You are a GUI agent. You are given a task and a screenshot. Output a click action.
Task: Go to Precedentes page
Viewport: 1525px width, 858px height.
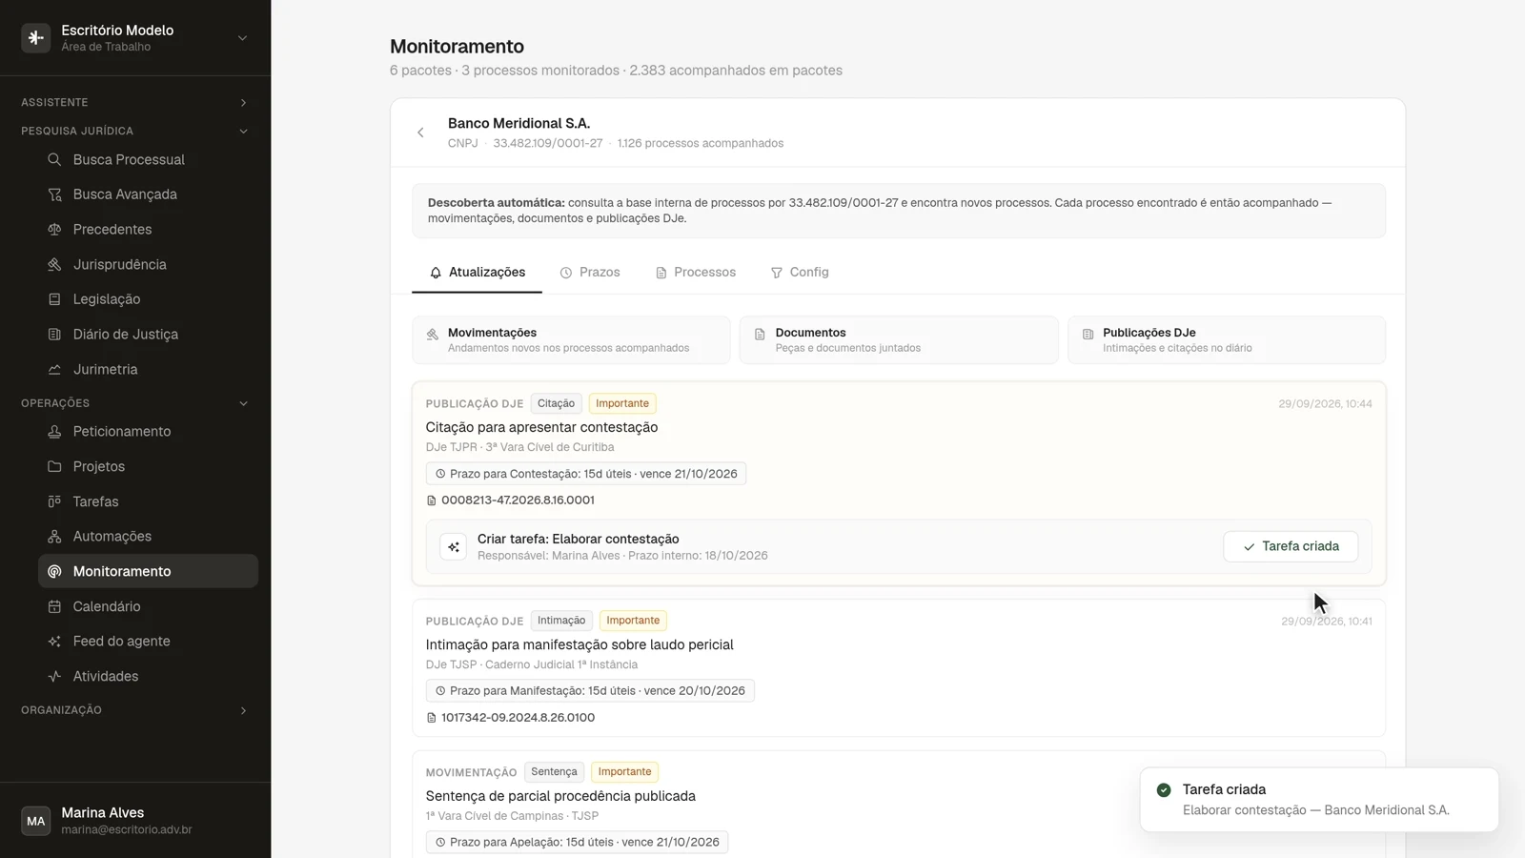pyautogui.click(x=148, y=230)
